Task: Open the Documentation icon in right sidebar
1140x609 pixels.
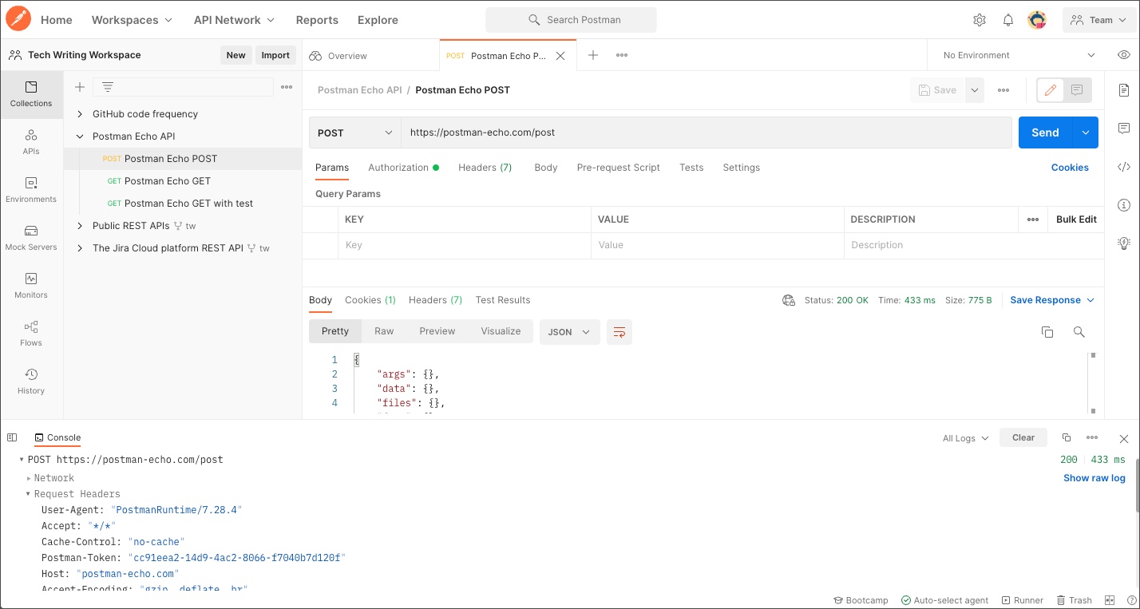Action: [1124, 89]
